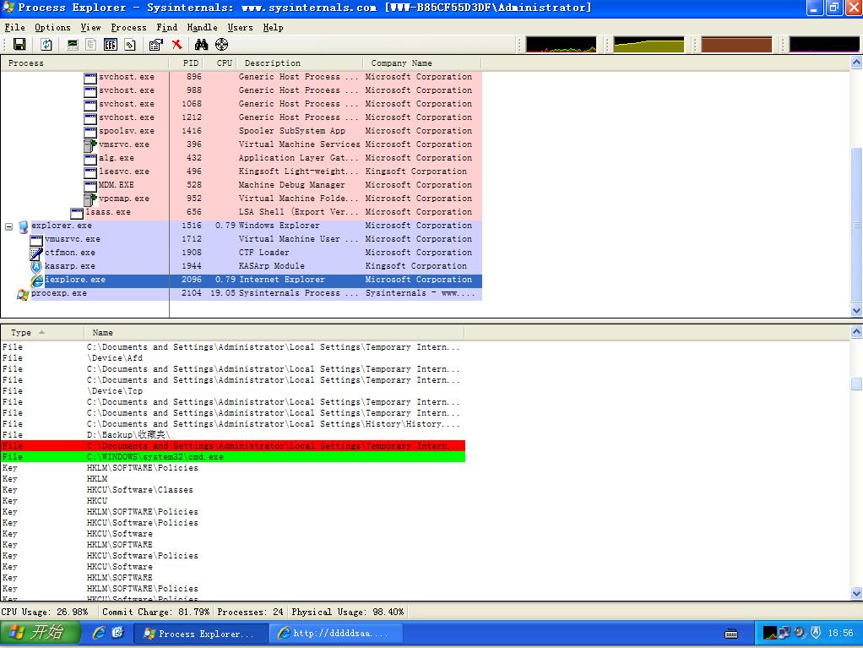
Task: Click the binoculars Find icon
Action: pyautogui.click(x=202, y=45)
